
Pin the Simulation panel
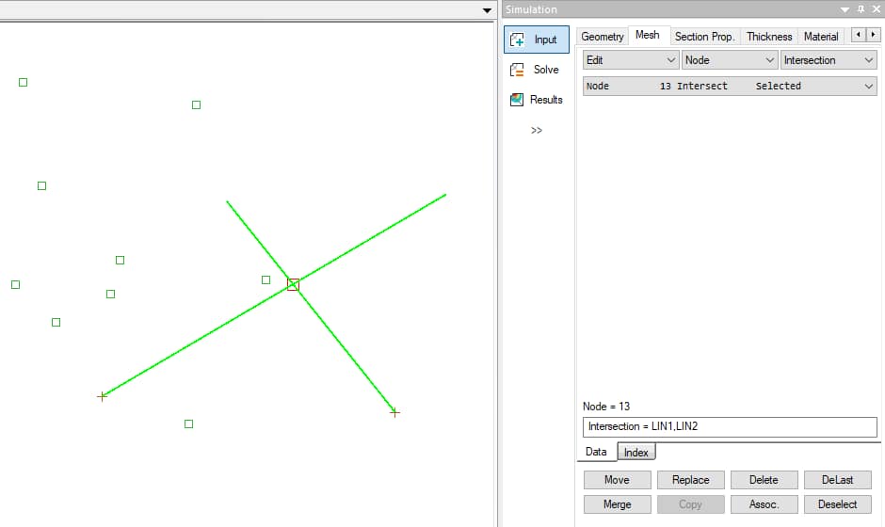pyautogui.click(x=860, y=9)
